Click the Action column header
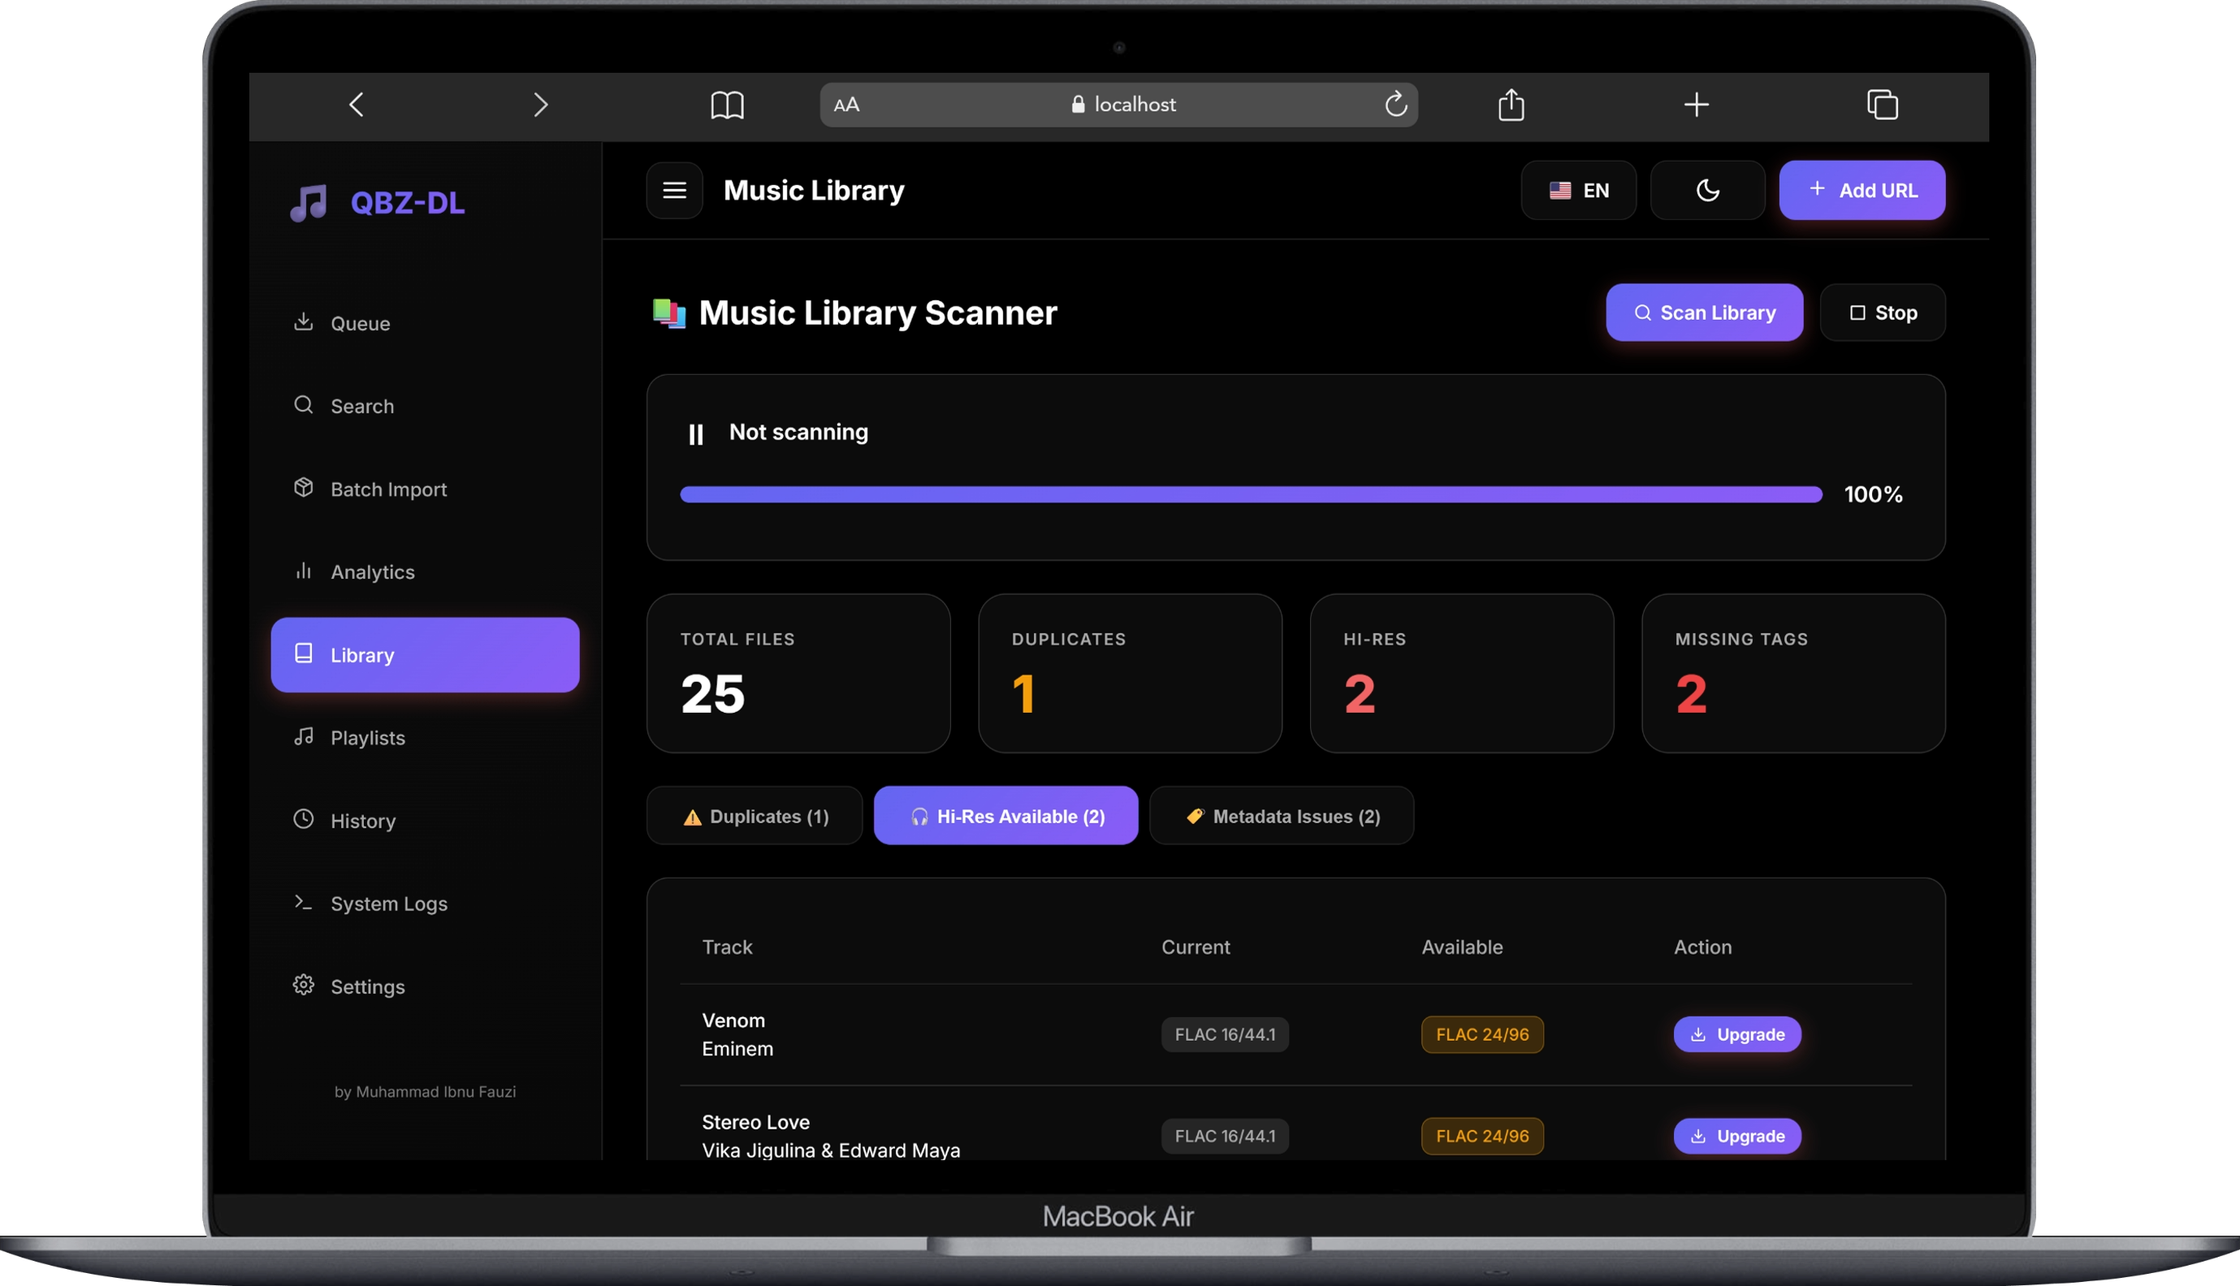The width and height of the screenshot is (2240, 1286). [x=1702, y=947]
